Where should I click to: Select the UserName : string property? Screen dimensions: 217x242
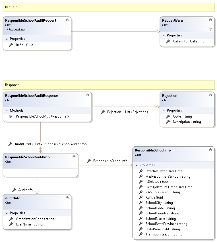29,224
